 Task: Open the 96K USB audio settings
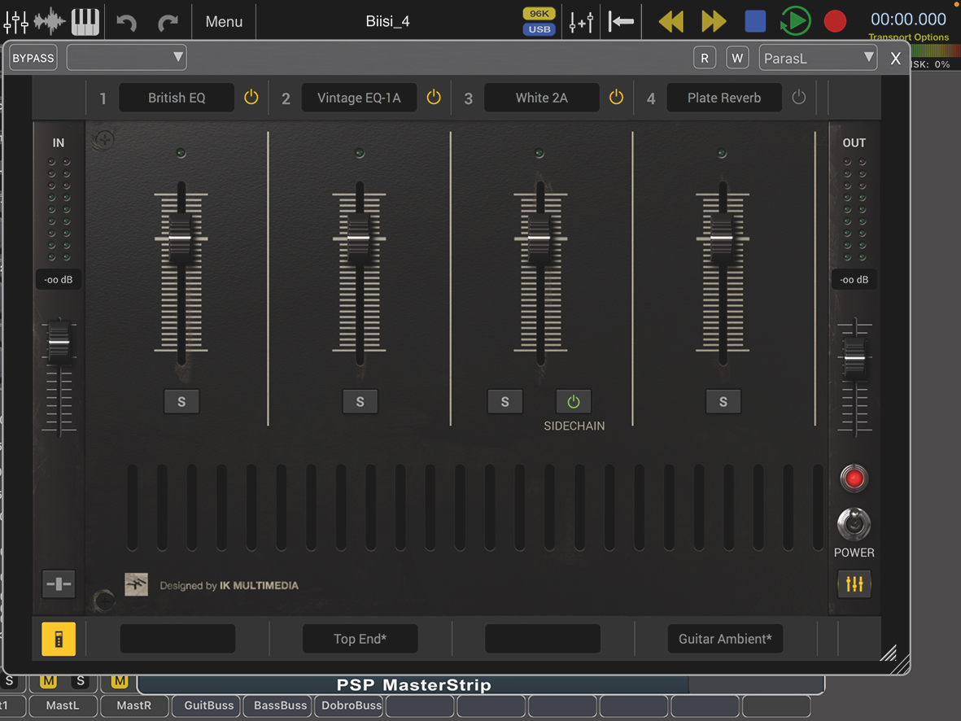pos(539,21)
